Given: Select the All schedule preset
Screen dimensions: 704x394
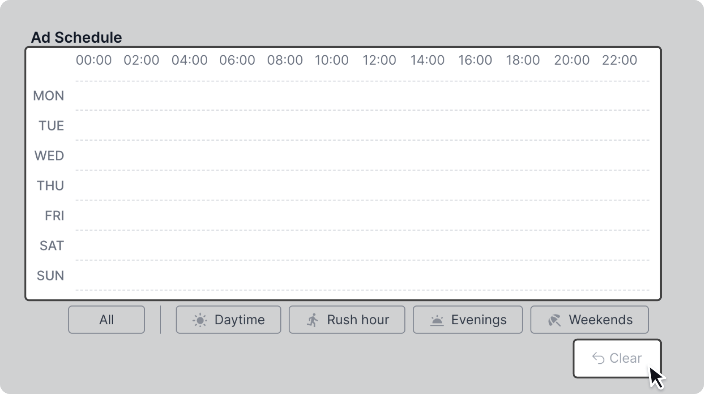Looking at the screenshot, I should (x=106, y=320).
